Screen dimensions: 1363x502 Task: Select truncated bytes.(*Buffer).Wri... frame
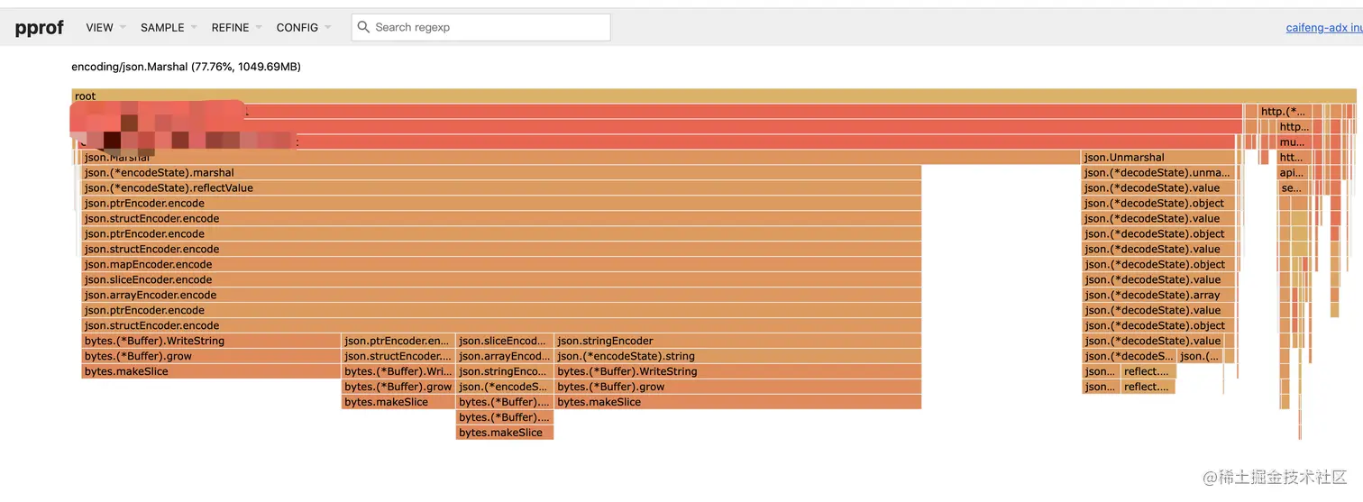pos(398,372)
